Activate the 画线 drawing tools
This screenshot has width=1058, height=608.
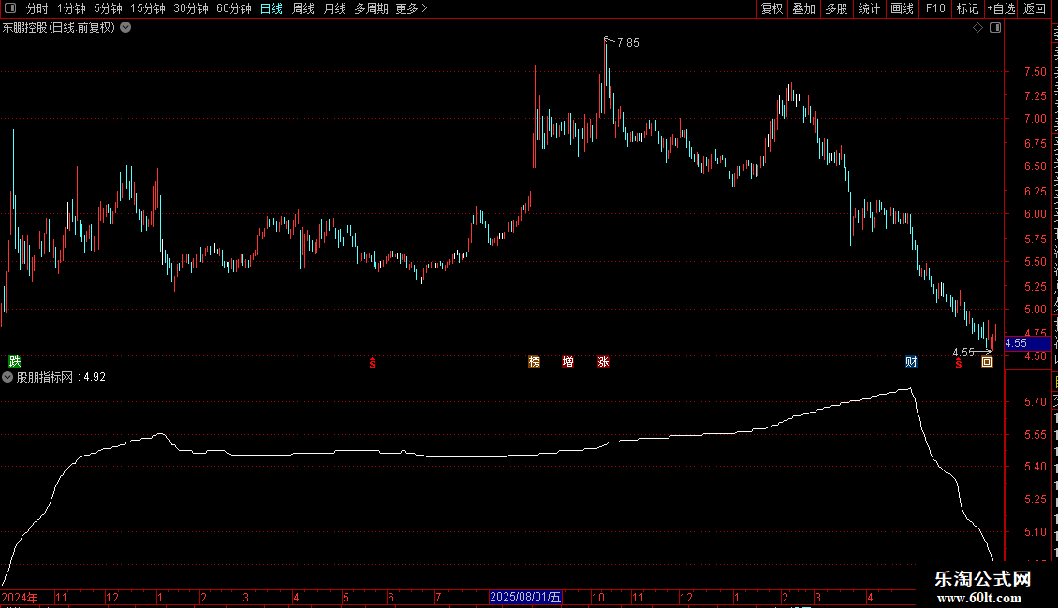(903, 8)
